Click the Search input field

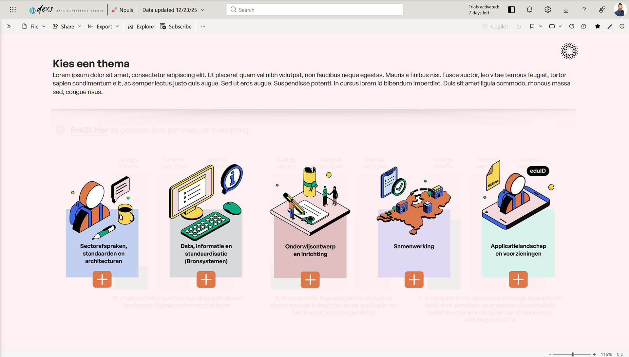coord(314,10)
